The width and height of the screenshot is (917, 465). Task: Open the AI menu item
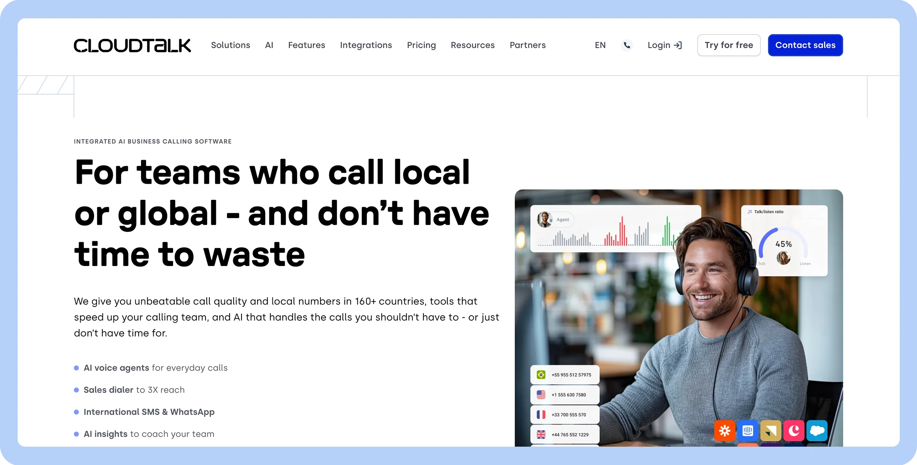click(x=269, y=45)
